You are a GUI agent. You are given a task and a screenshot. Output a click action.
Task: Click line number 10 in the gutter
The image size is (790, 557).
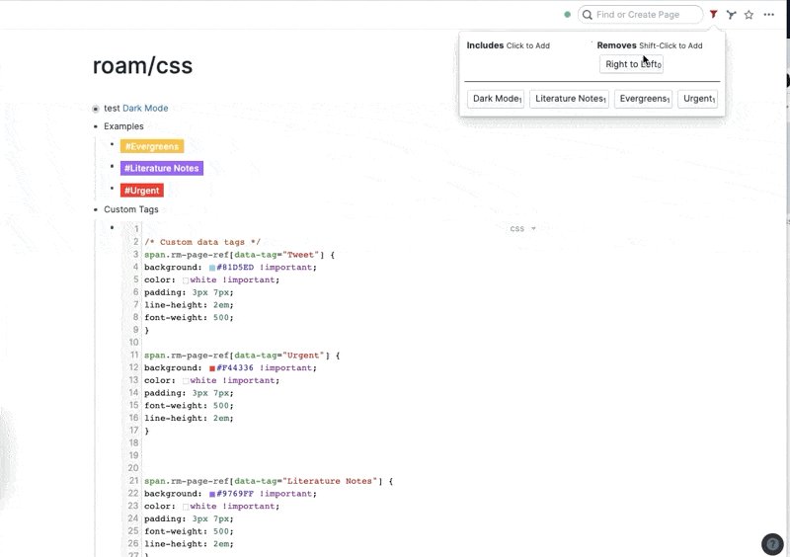click(133, 343)
